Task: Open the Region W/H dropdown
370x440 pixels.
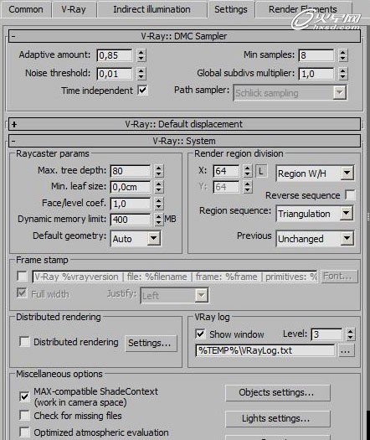Action: [x=315, y=173]
